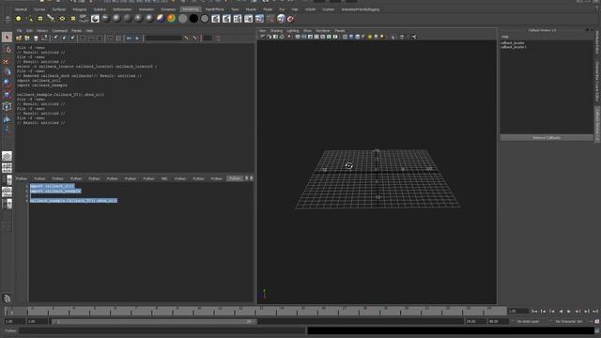This screenshot has height=338, width=601.
Task: Click the viewport select camera icon
Action: point(263,37)
